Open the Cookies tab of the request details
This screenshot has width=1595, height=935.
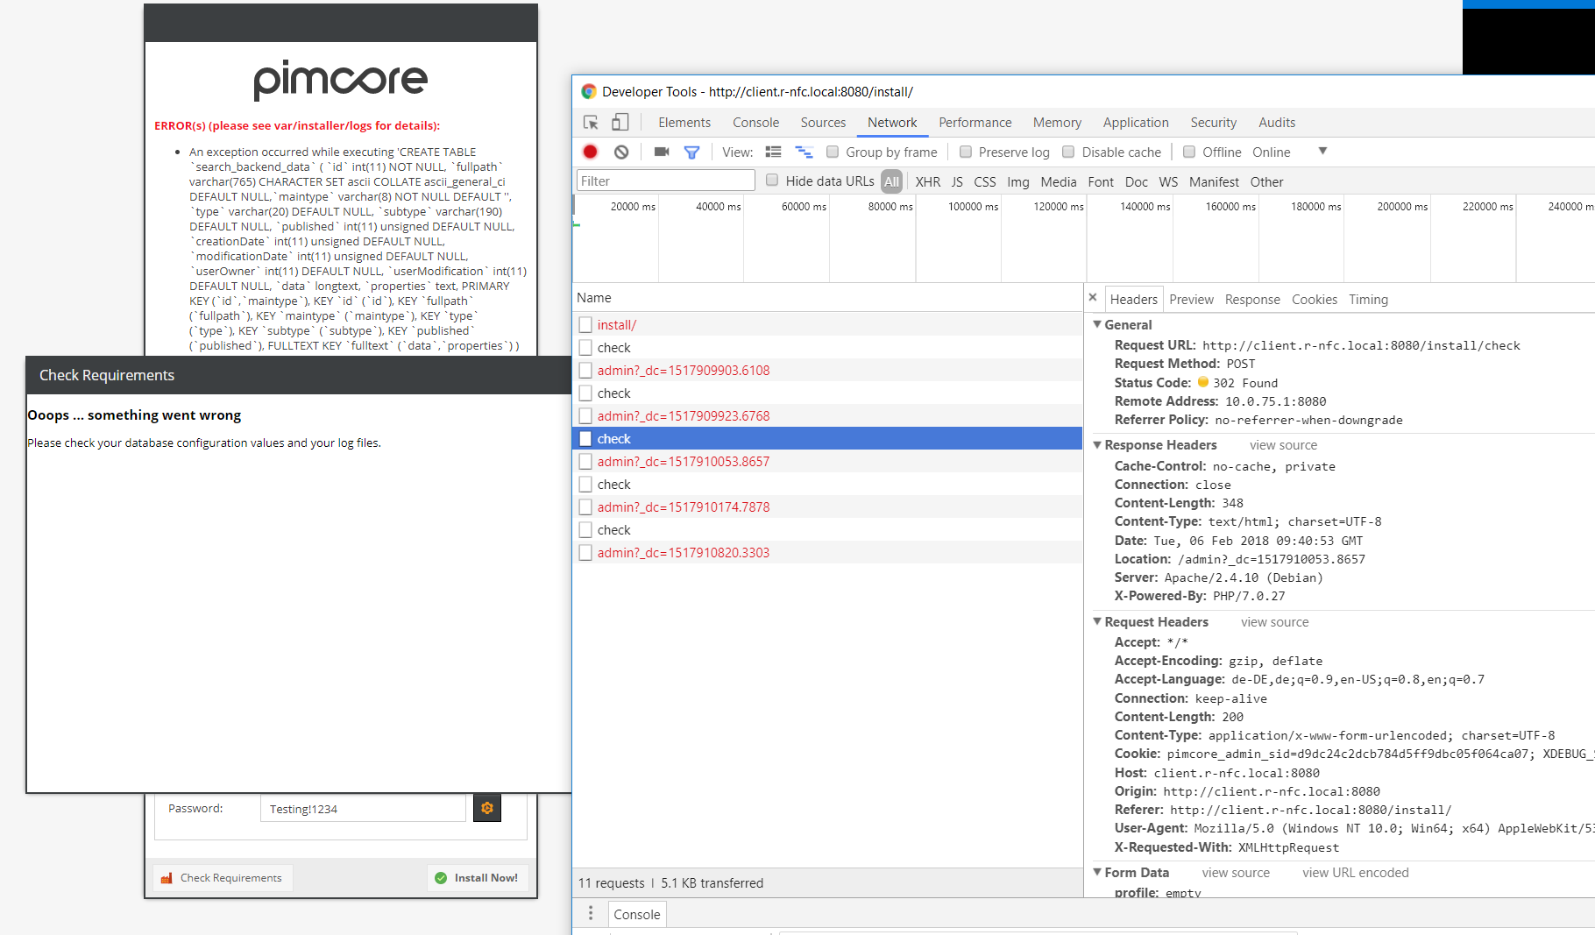(1315, 299)
